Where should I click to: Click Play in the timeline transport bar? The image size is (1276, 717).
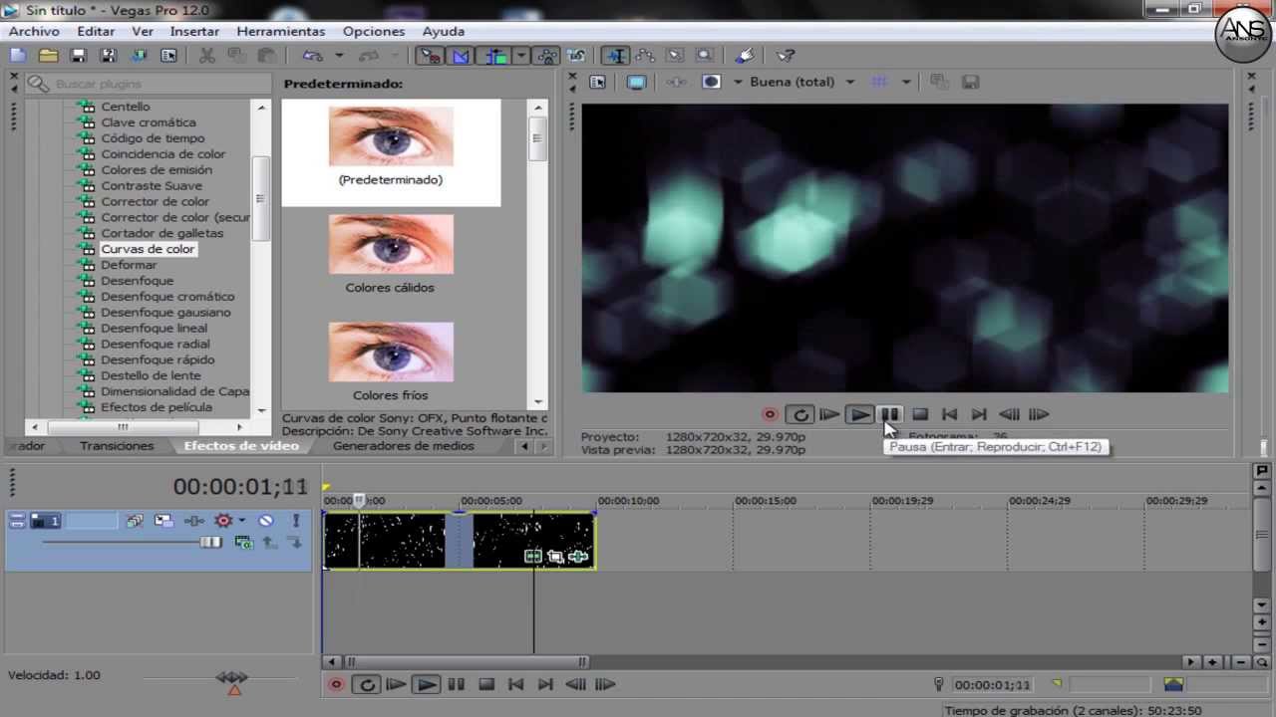point(427,684)
